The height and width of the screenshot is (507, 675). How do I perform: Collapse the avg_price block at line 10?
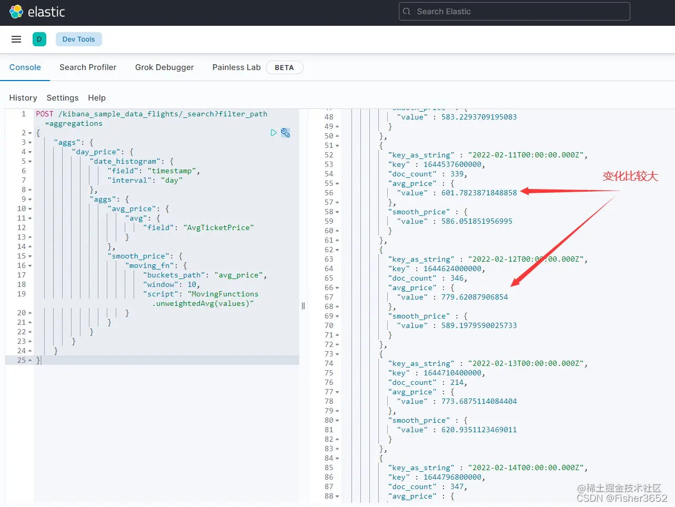[30, 209]
